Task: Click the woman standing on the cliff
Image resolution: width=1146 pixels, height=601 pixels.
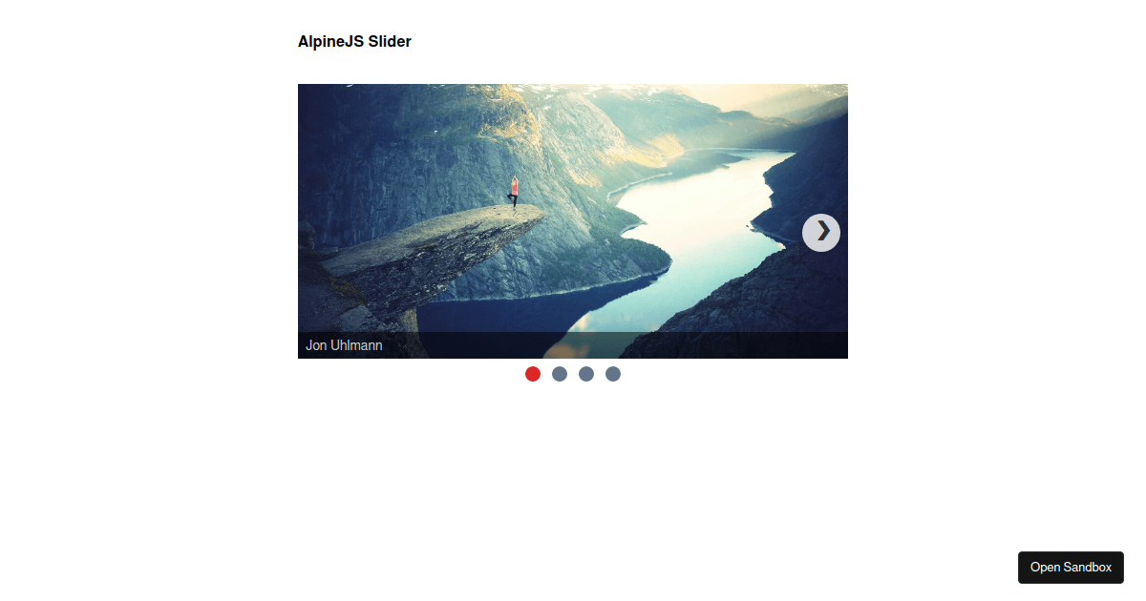Action: [x=514, y=193]
